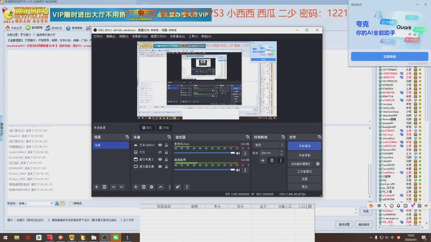
Task: Open the help tab in platform
Action: pos(74,28)
